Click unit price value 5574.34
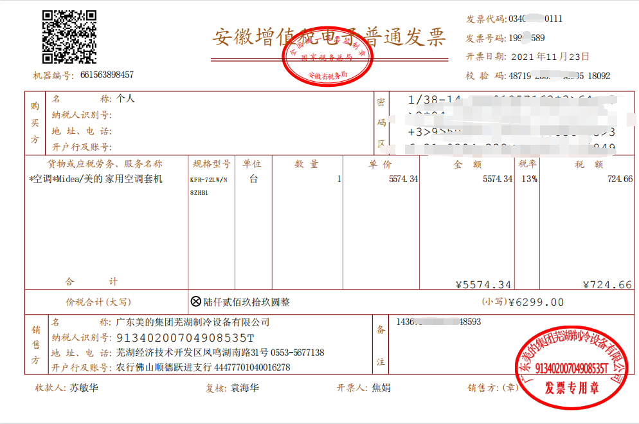The height and width of the screenshot is (424, 639). (403, 179)
